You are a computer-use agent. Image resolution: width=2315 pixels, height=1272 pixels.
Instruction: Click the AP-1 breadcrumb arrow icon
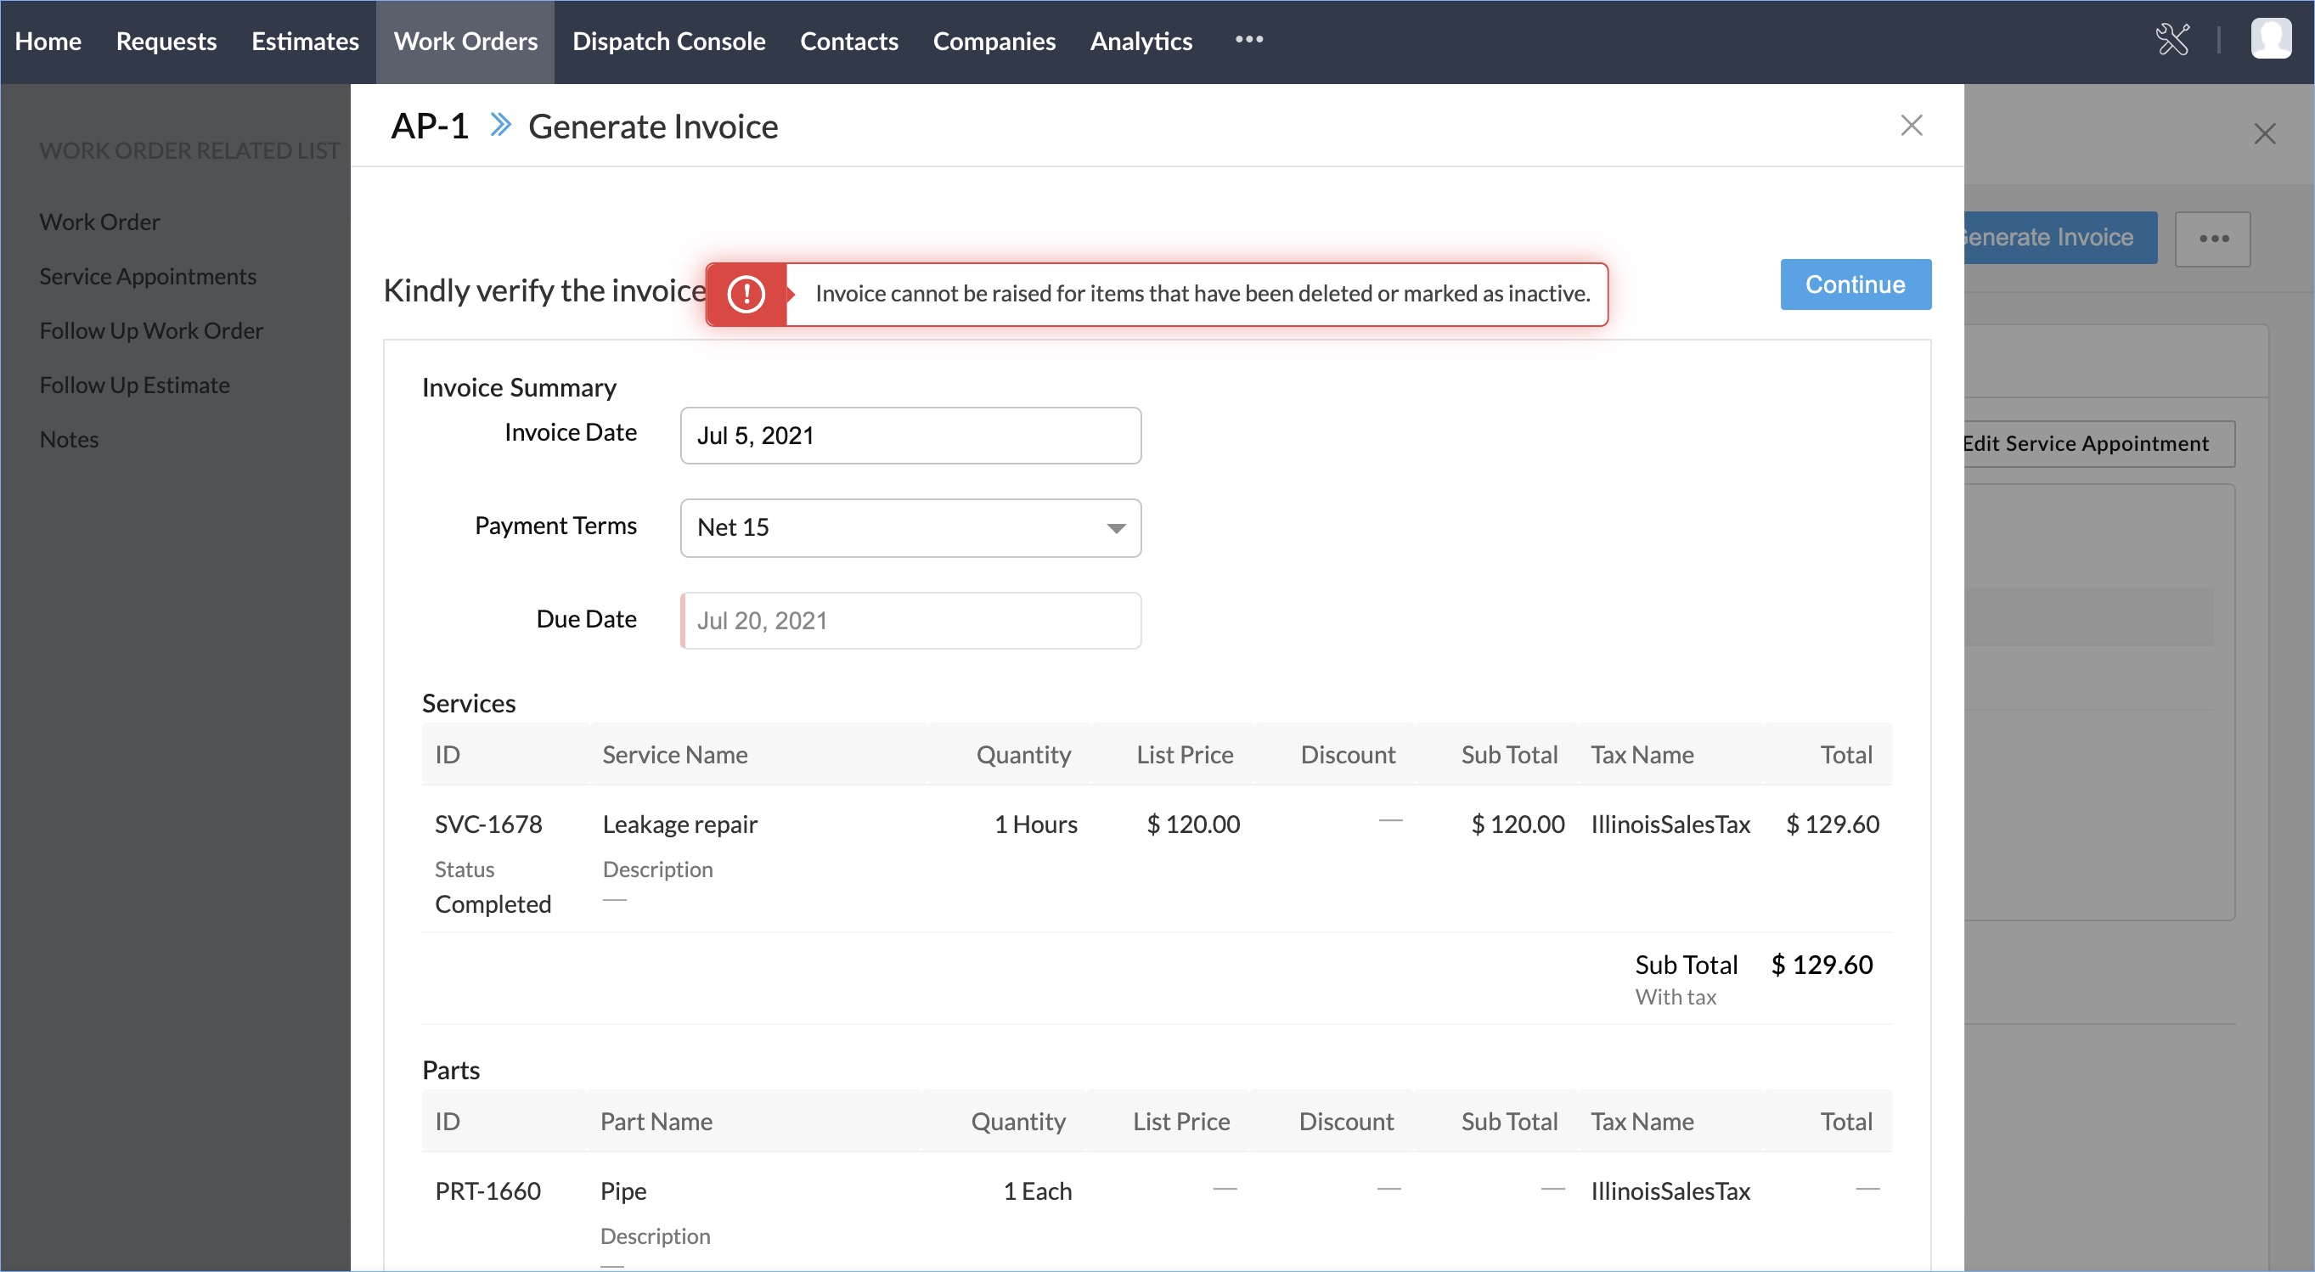click(500, 126)
